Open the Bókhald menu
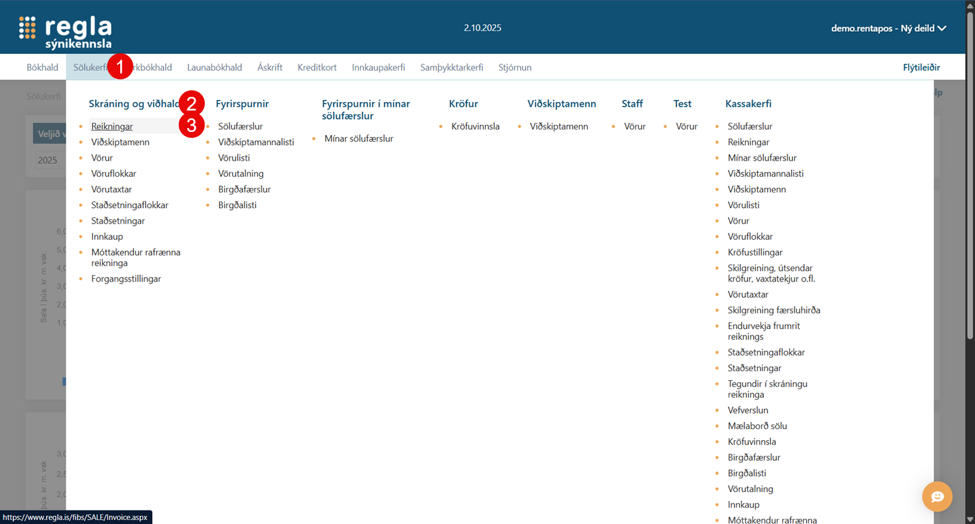 pyautogui.click(x=42, y=68)
